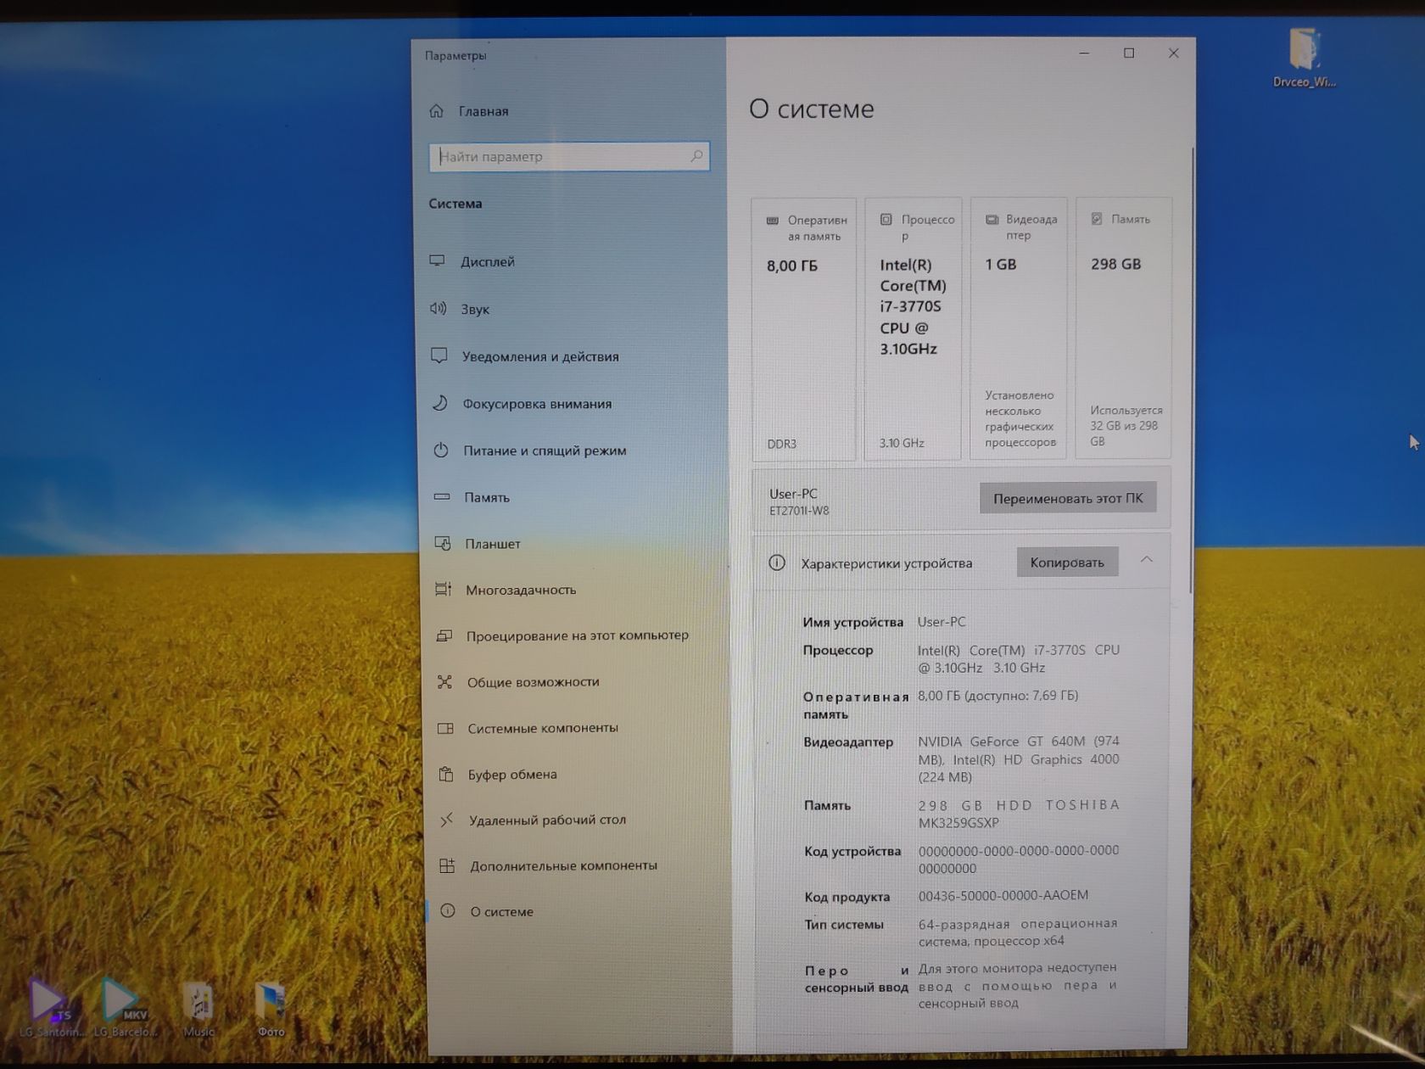The height and width of the screenshot is (1069, 1425).
Task: Select the Дисплей monitor icon
Action: (x=438, y=261)
